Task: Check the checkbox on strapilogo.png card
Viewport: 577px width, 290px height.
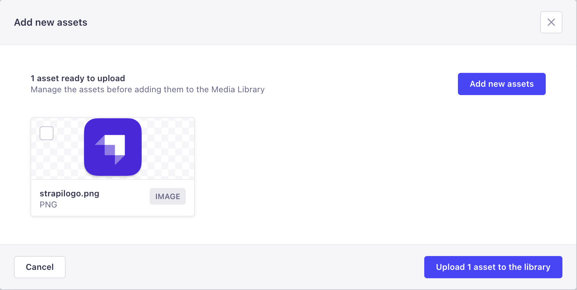Action: click(x=46, y=133)
